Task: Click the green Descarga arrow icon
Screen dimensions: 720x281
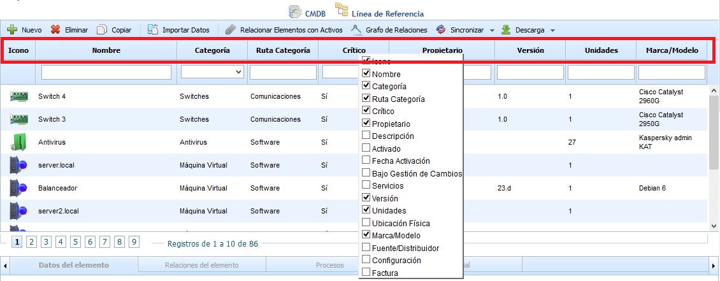Action: pyautogui.click(x=506, y=30)
